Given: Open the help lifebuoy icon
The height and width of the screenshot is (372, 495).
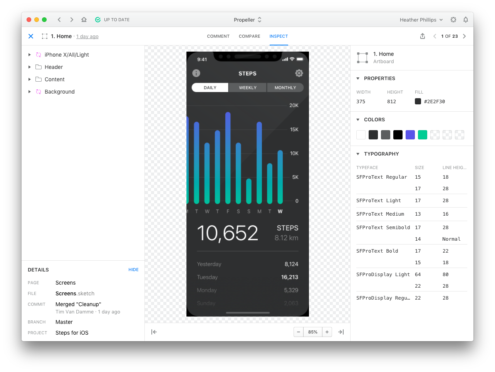Looking at the screenshot, I should coord(453,20).
